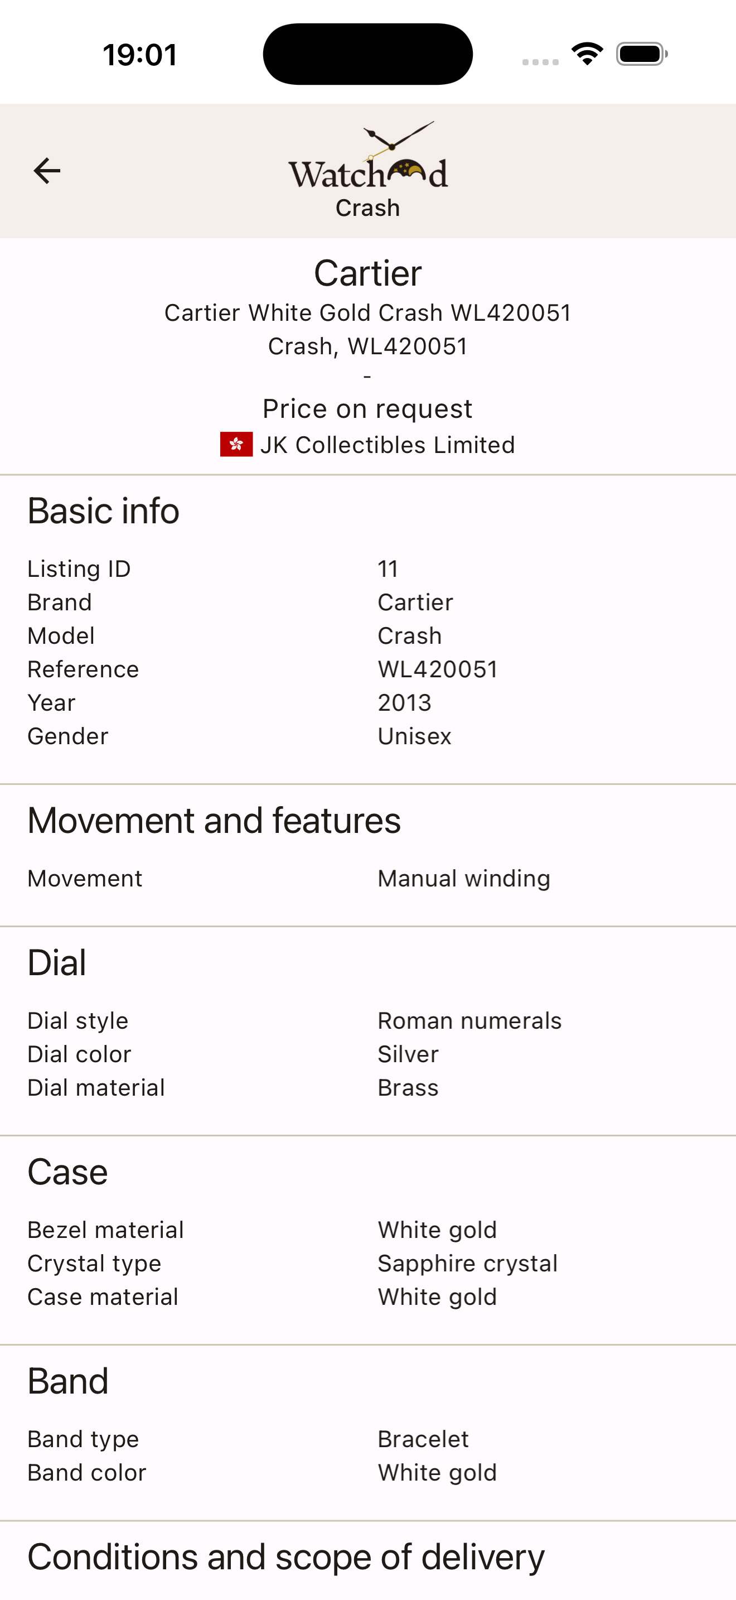Tap the 19:01 clock in status bar
The height and width of the screenshot is (1600, 736).
(x=141, y=55)
